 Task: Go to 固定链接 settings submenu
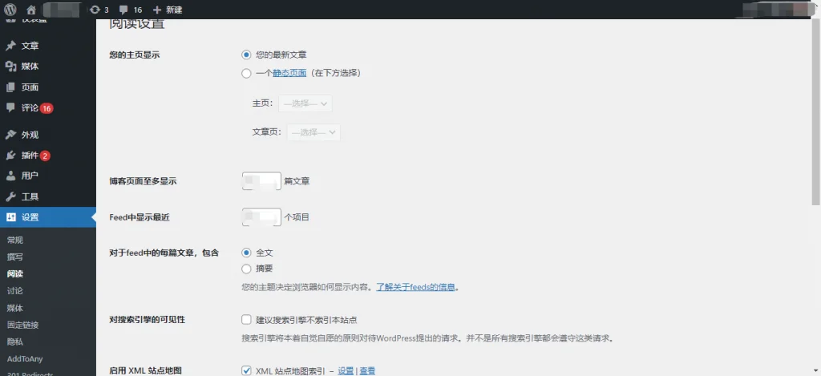pyautogui.click(x=22, y=325)
